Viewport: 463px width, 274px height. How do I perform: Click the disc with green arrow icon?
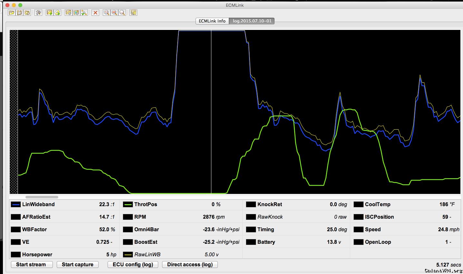[x=57, y=13]
